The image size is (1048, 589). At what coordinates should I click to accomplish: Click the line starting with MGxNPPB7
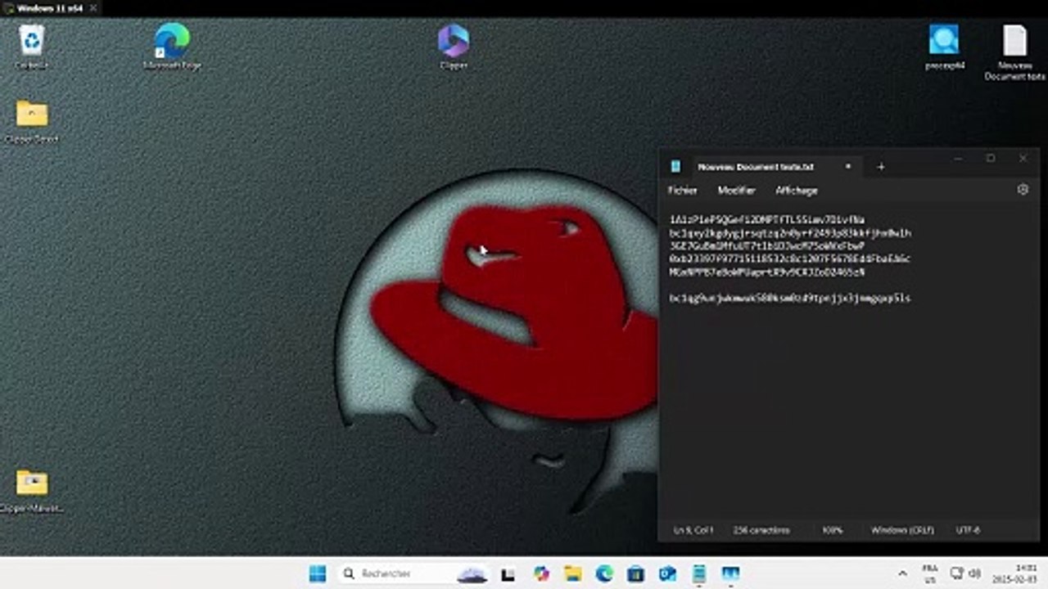767,272
